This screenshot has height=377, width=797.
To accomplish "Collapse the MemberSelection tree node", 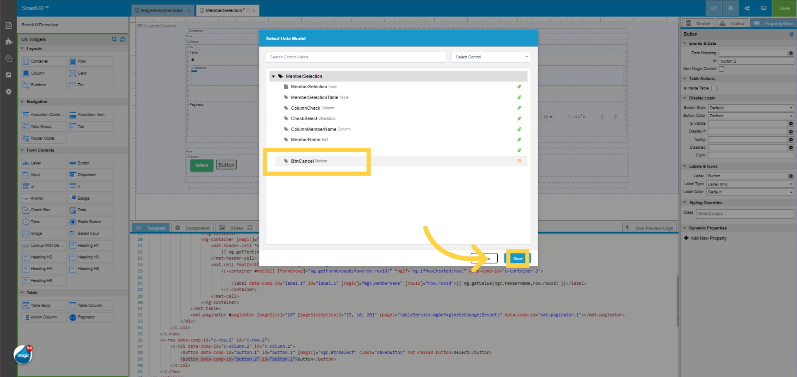I will [x=273, y=76].
